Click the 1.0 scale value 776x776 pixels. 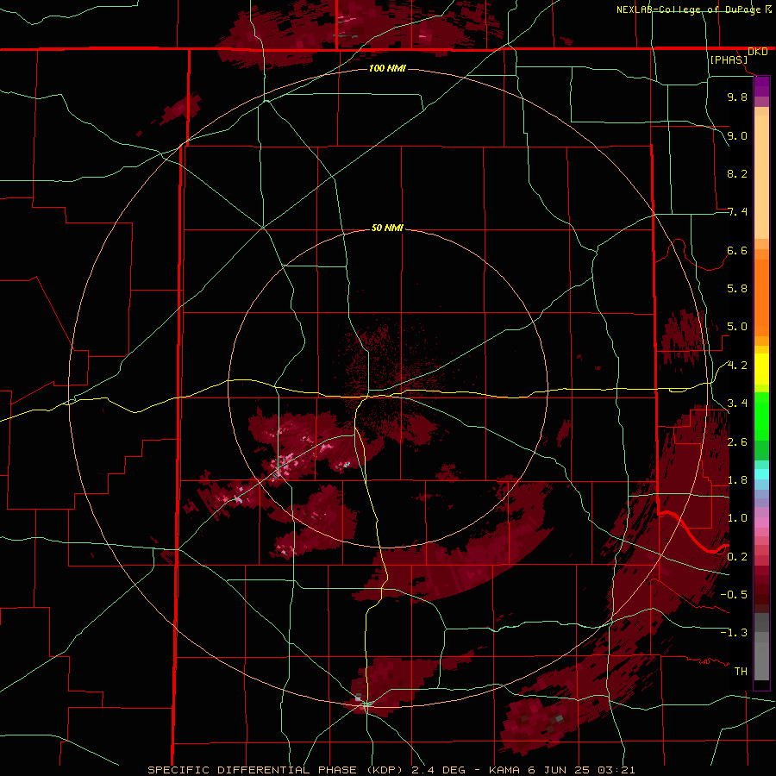737,518
